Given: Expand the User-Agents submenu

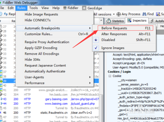Looking at the screenshot, I should (x=54, y=77).
